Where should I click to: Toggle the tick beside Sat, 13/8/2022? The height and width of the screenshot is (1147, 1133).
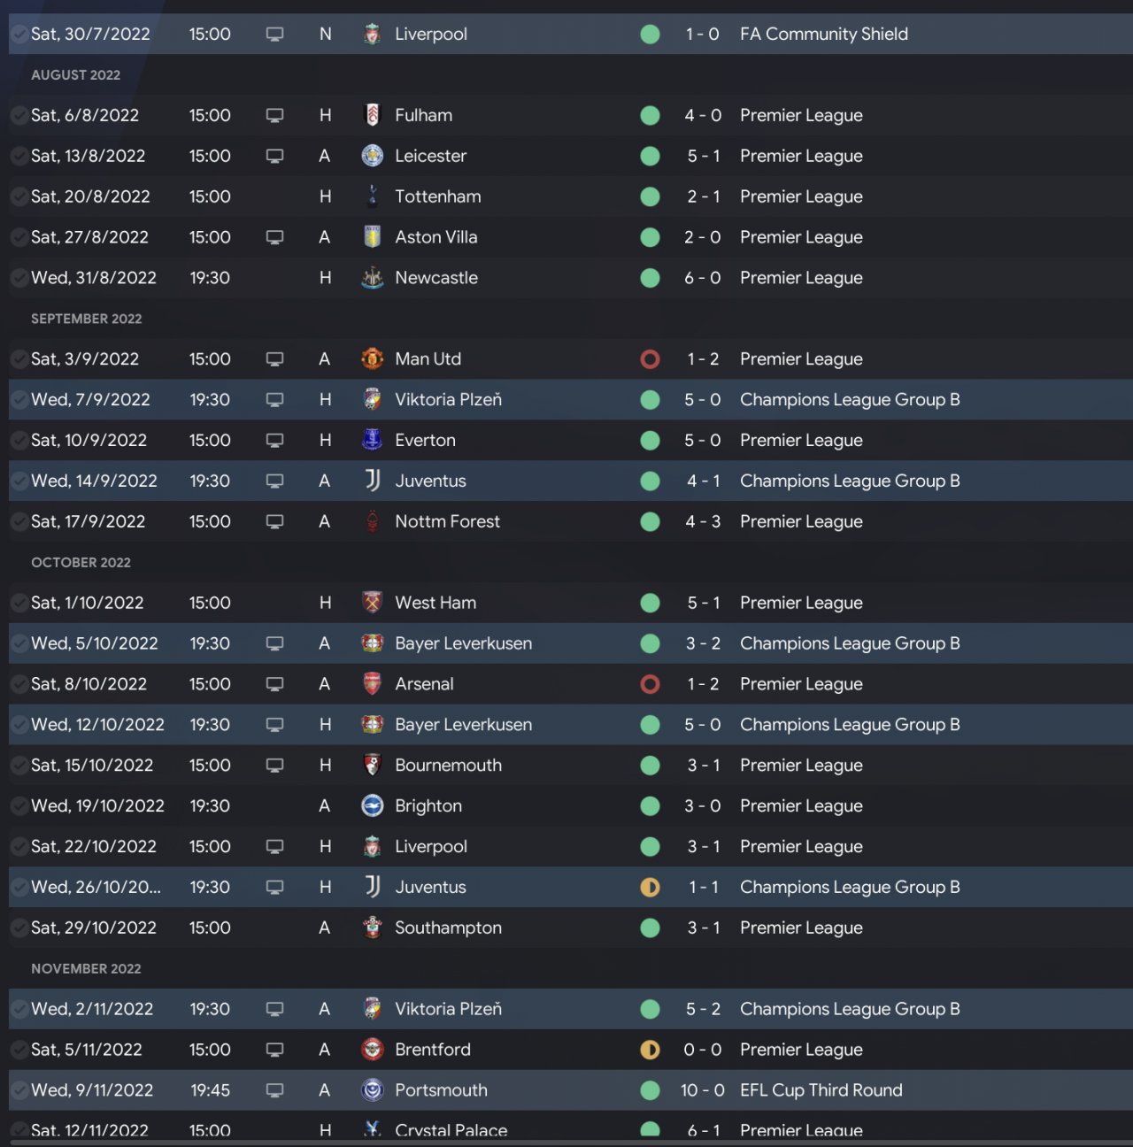pyautogui.click(x=19, y=156)
